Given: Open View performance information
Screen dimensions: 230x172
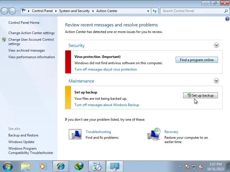Looking at the screenshot, I should tap(32, 57).
